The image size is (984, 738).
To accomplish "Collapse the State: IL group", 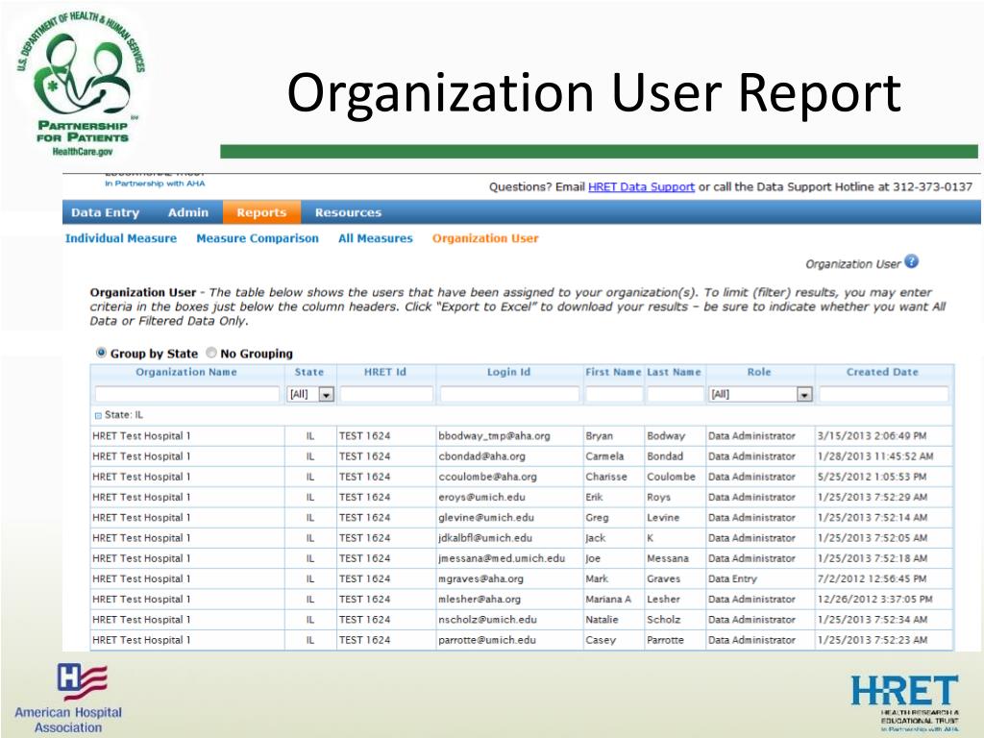I will point(98,415).
